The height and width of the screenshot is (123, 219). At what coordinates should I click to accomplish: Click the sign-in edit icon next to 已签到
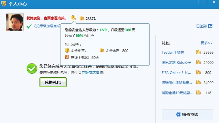[x=210, y=26]
